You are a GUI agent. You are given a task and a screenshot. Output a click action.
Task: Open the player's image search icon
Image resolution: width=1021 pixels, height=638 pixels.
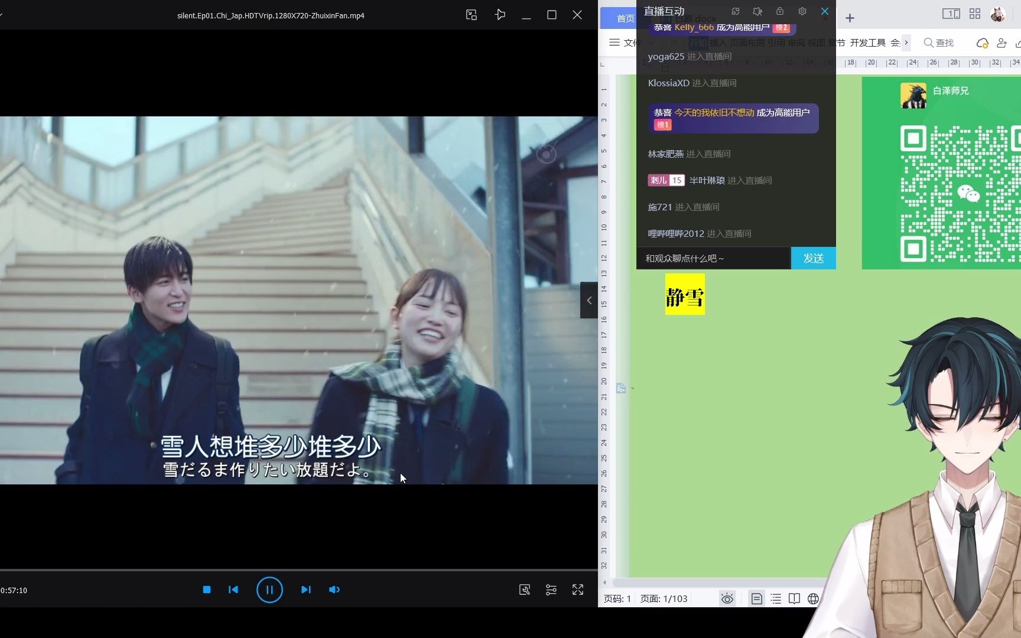coord(525,590)
